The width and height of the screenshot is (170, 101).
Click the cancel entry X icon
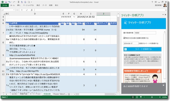tap(22, 10)
